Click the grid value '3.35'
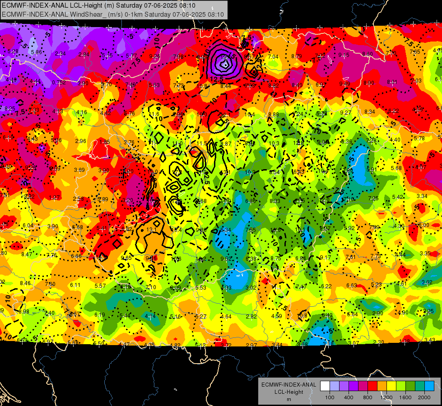Image resolution: width=442 pixels, height=406 pixels. click(x=425, y=254)
